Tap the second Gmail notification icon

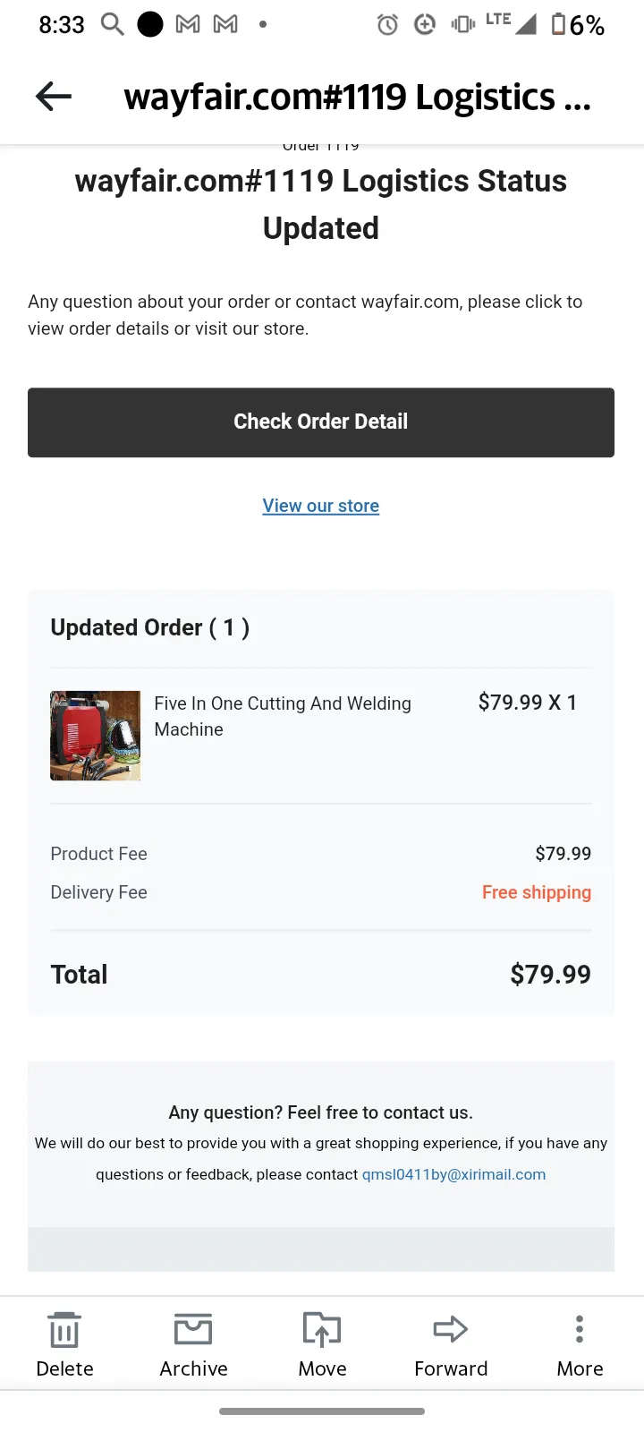[225, 24]
